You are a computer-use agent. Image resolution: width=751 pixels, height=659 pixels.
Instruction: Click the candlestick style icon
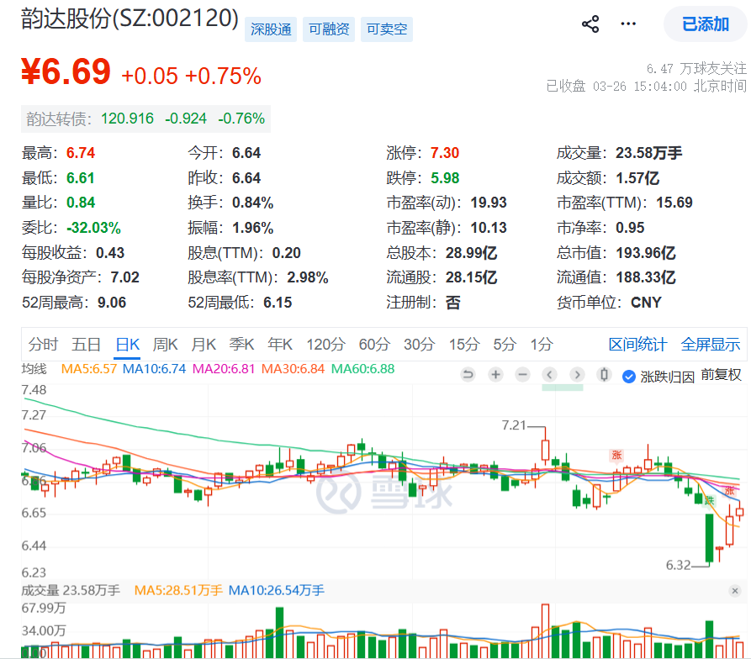coord(605,375)
